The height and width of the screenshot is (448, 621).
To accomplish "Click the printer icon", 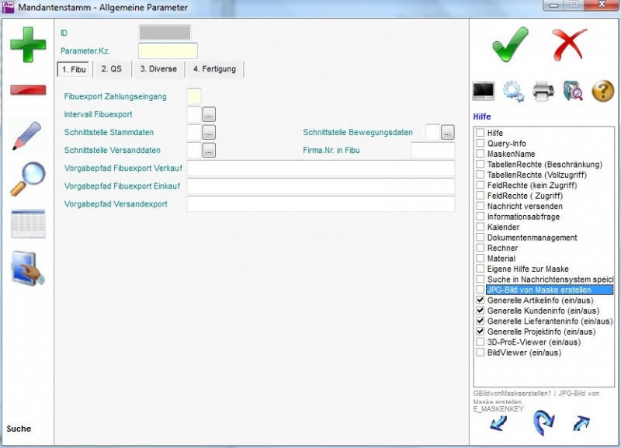I will tap(543, 91).
